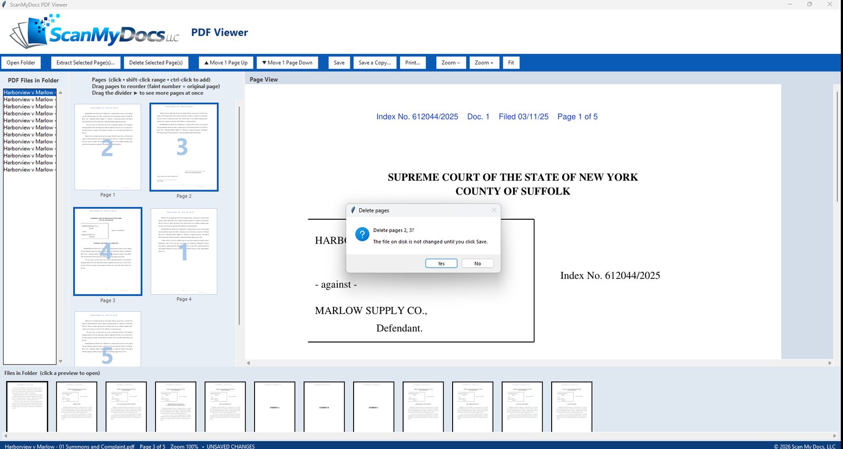The height and width of the screenshot is (449, 843).
Task: Open Save a Copy...
Action: pos(375,63)
